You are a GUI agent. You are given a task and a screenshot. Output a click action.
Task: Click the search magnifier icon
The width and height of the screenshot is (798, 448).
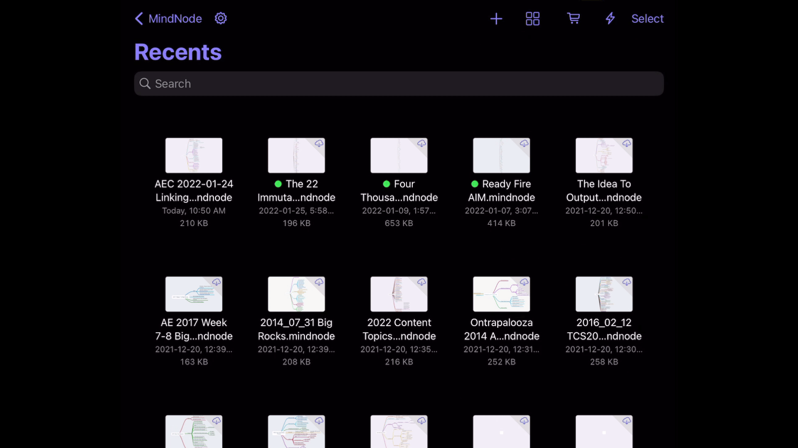[x=145, y=83]
